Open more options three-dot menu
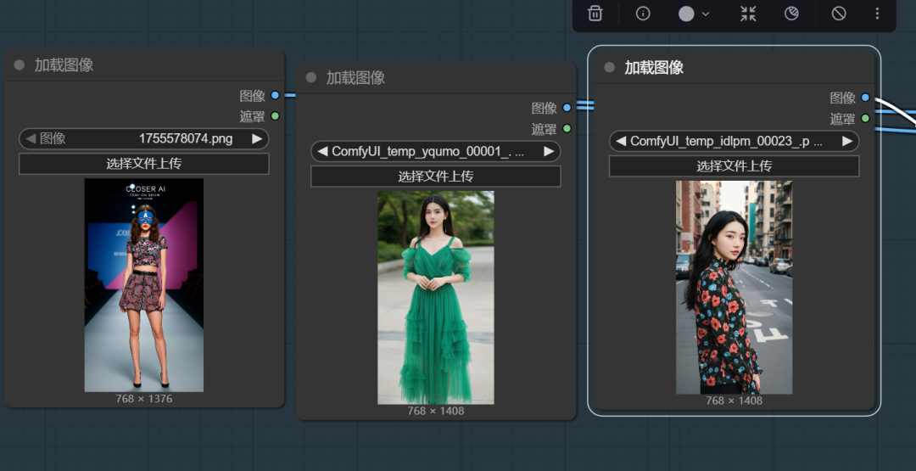Image resolution: width=916 pixels, height=471 pixels. tap(877, 14)
